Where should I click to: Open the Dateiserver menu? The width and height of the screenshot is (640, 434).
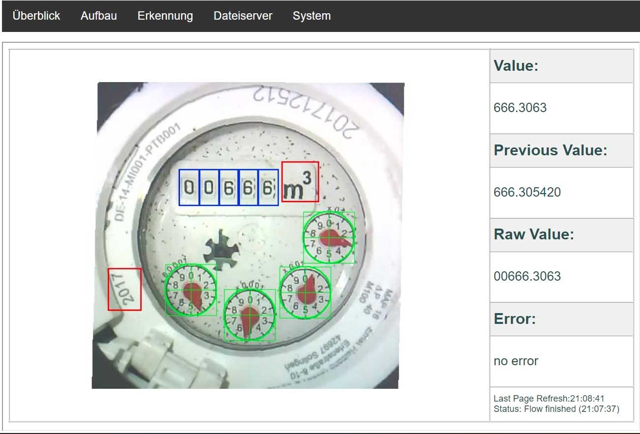(243, 16)
